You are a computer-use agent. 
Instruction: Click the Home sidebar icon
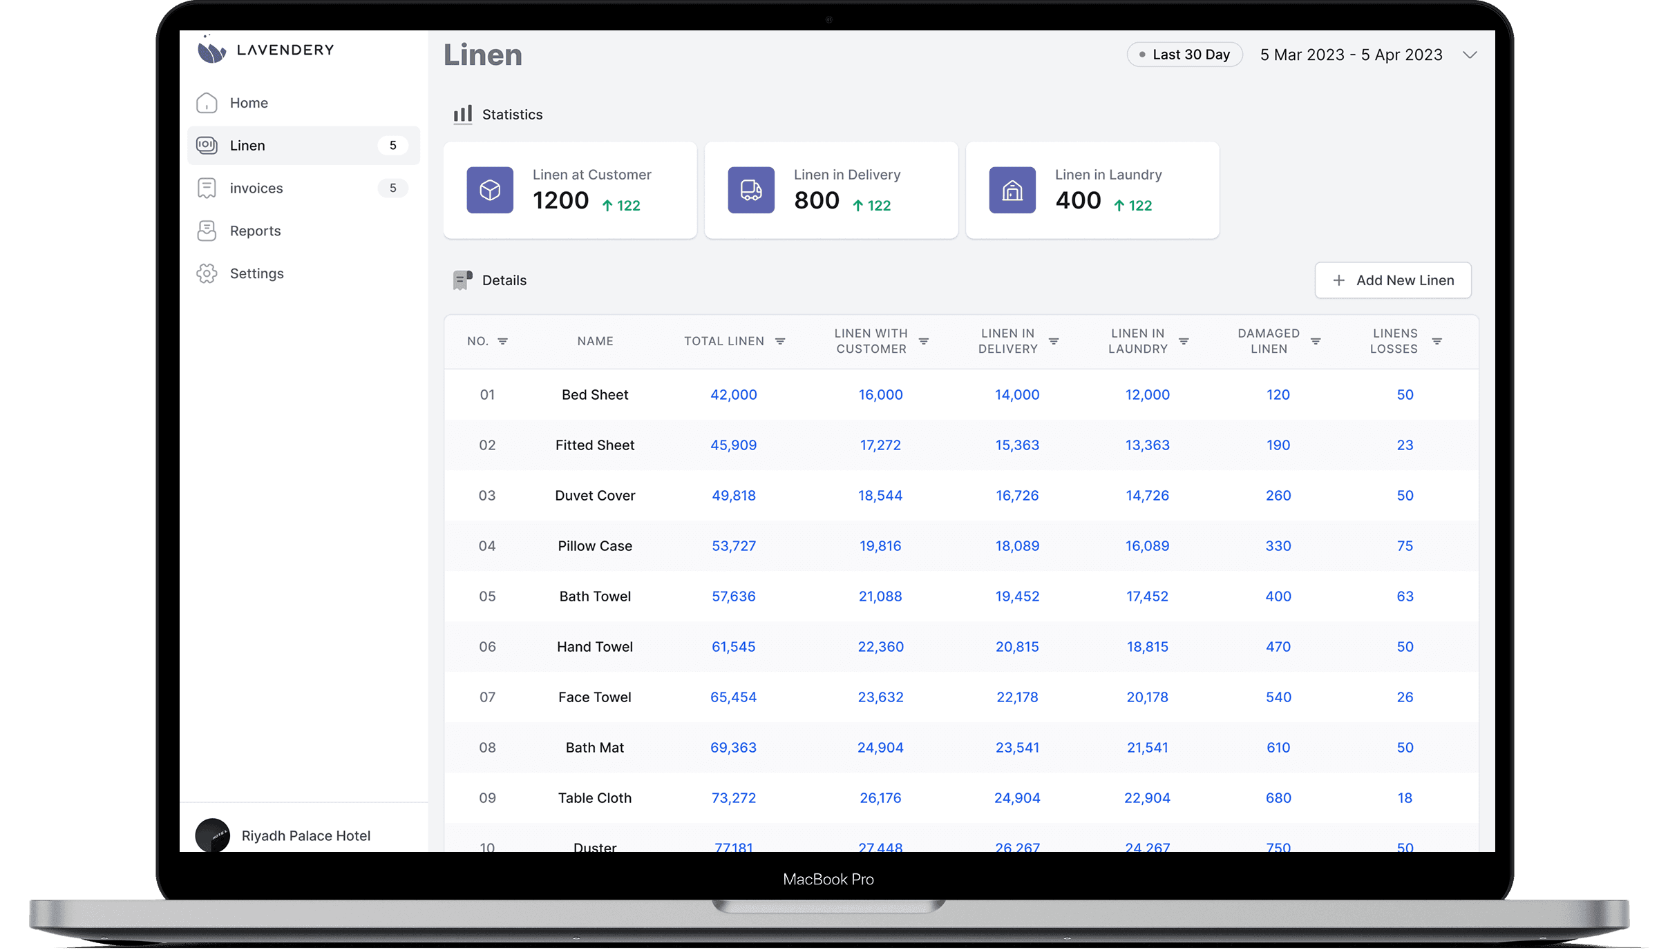point(207,103)
